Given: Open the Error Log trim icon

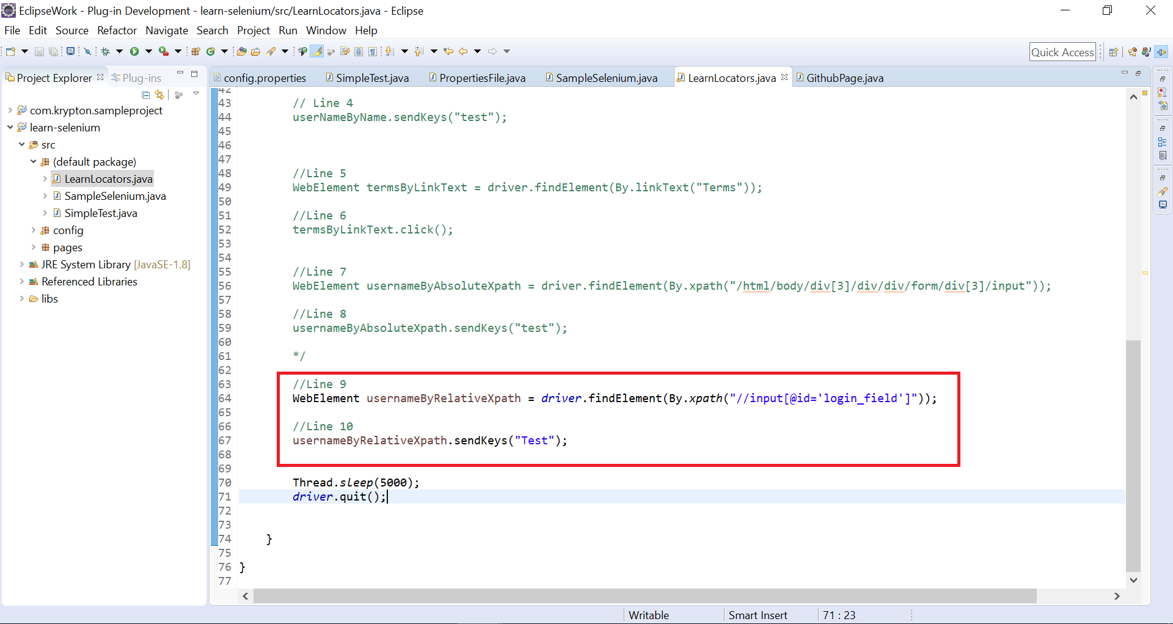Looking at the screenshot, I should 1163,92.
